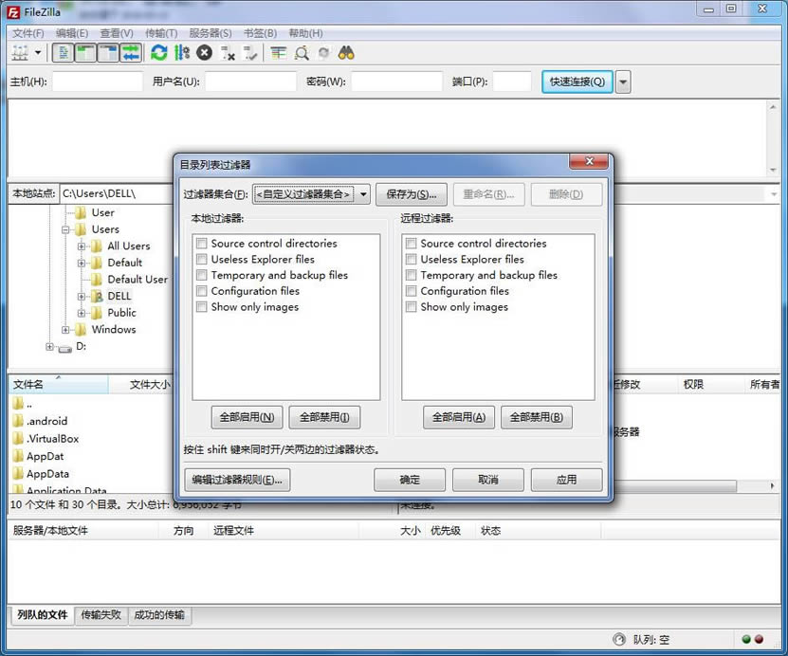Click the binoculars file search icon

point(347,53)
